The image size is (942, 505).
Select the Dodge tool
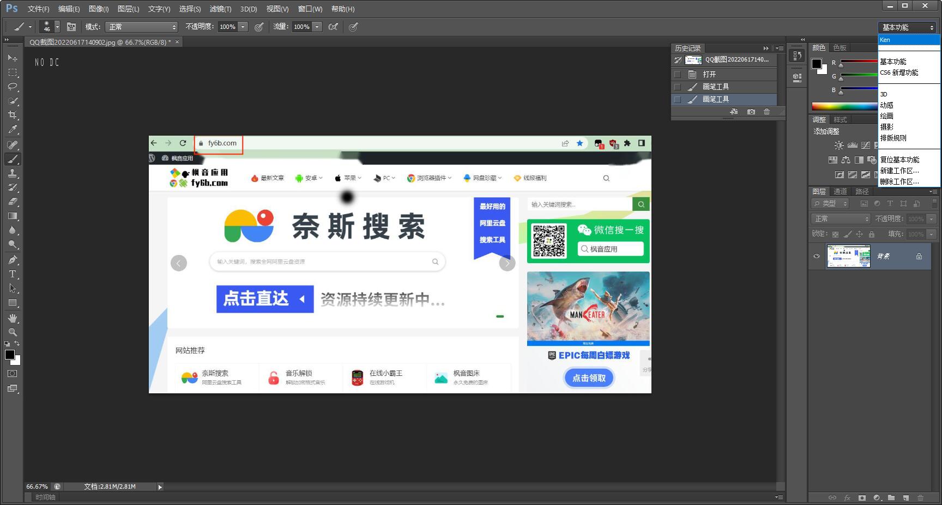click(x=13, y=245)
